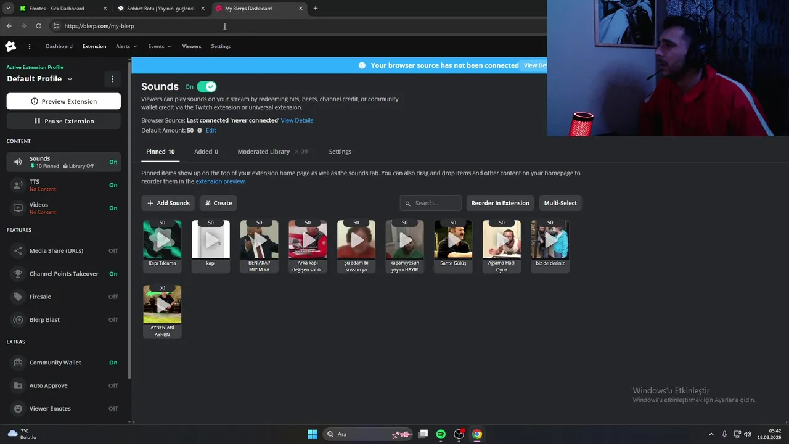Click into the sounds Search field
Screen dimensions: 789x444
(x=430, y=203)
